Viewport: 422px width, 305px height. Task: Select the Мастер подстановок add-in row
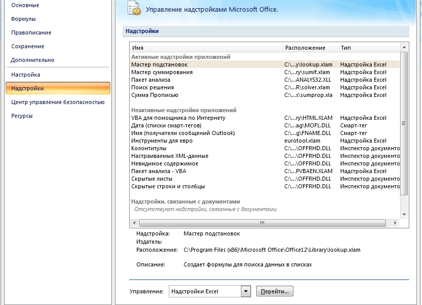265,64
